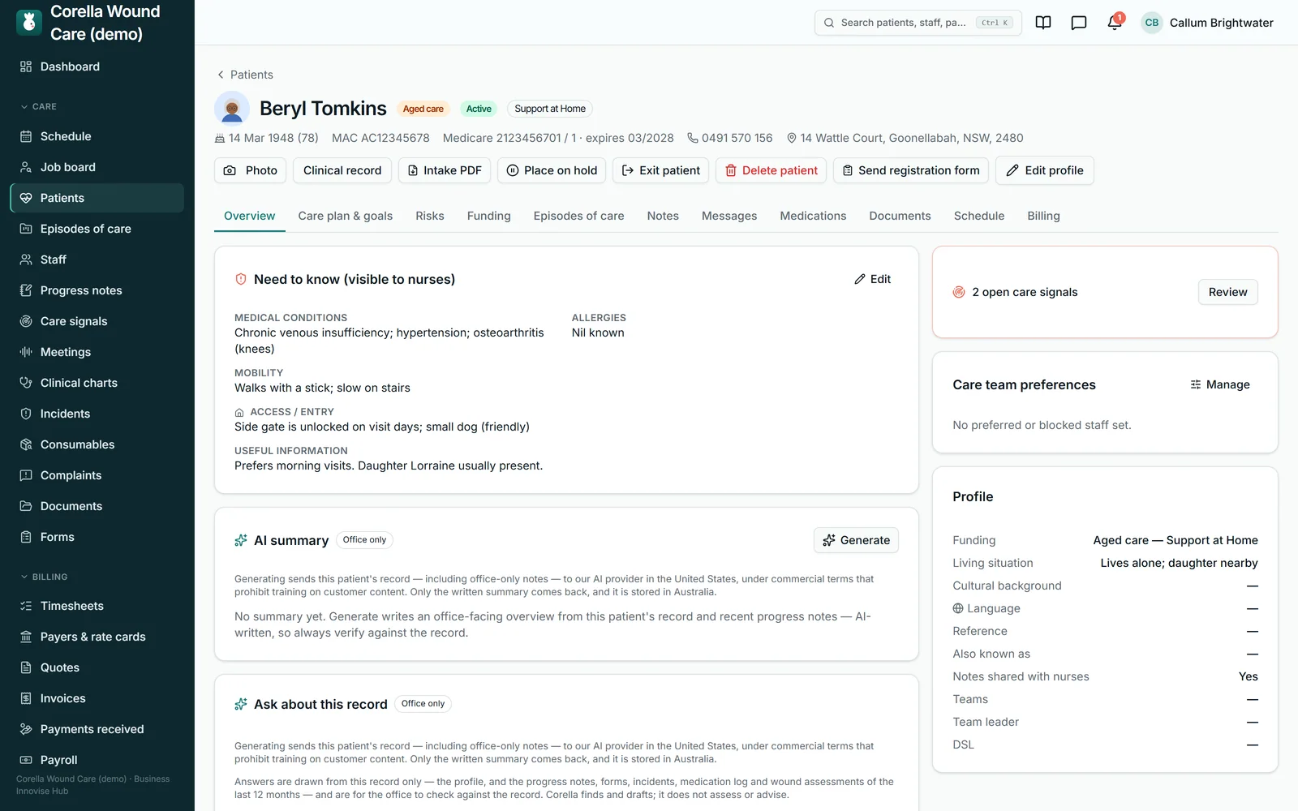The height and width of the screenshot is (811, 1298).
Task: Open the Billing tab
Action: 1043,216
